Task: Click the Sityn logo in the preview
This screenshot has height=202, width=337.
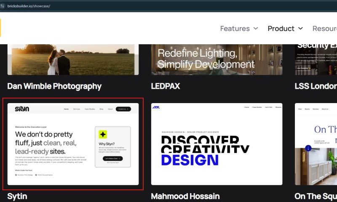Action: point(22,109)
